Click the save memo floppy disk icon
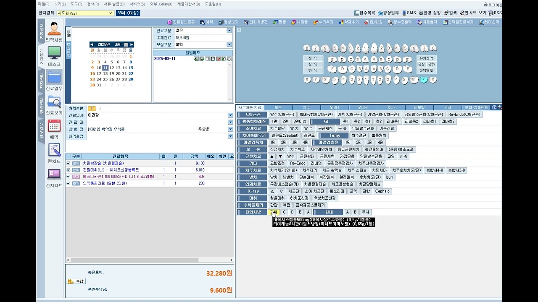Screen dimensions: 538x302 click(213, 59)
